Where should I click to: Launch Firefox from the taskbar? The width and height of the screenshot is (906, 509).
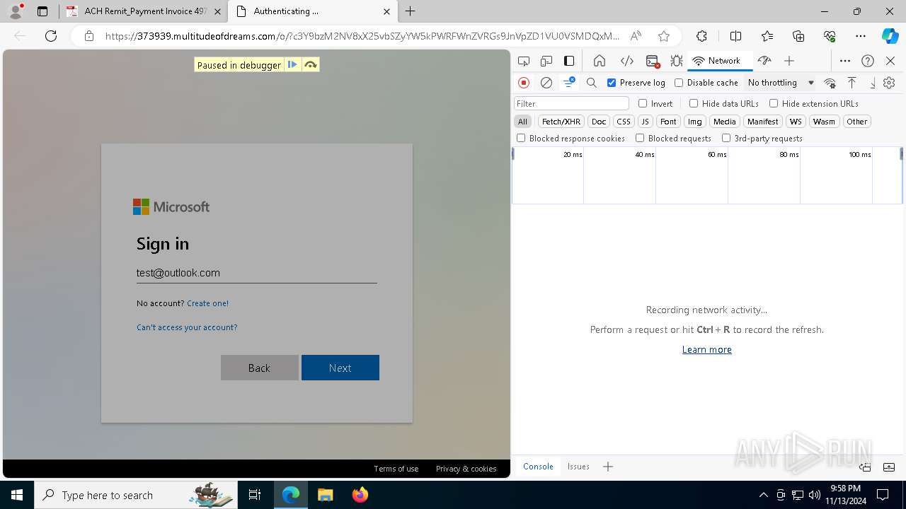point(360,495)
